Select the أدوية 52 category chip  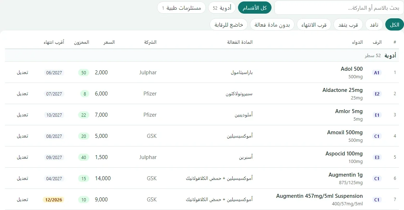[222, 8]
